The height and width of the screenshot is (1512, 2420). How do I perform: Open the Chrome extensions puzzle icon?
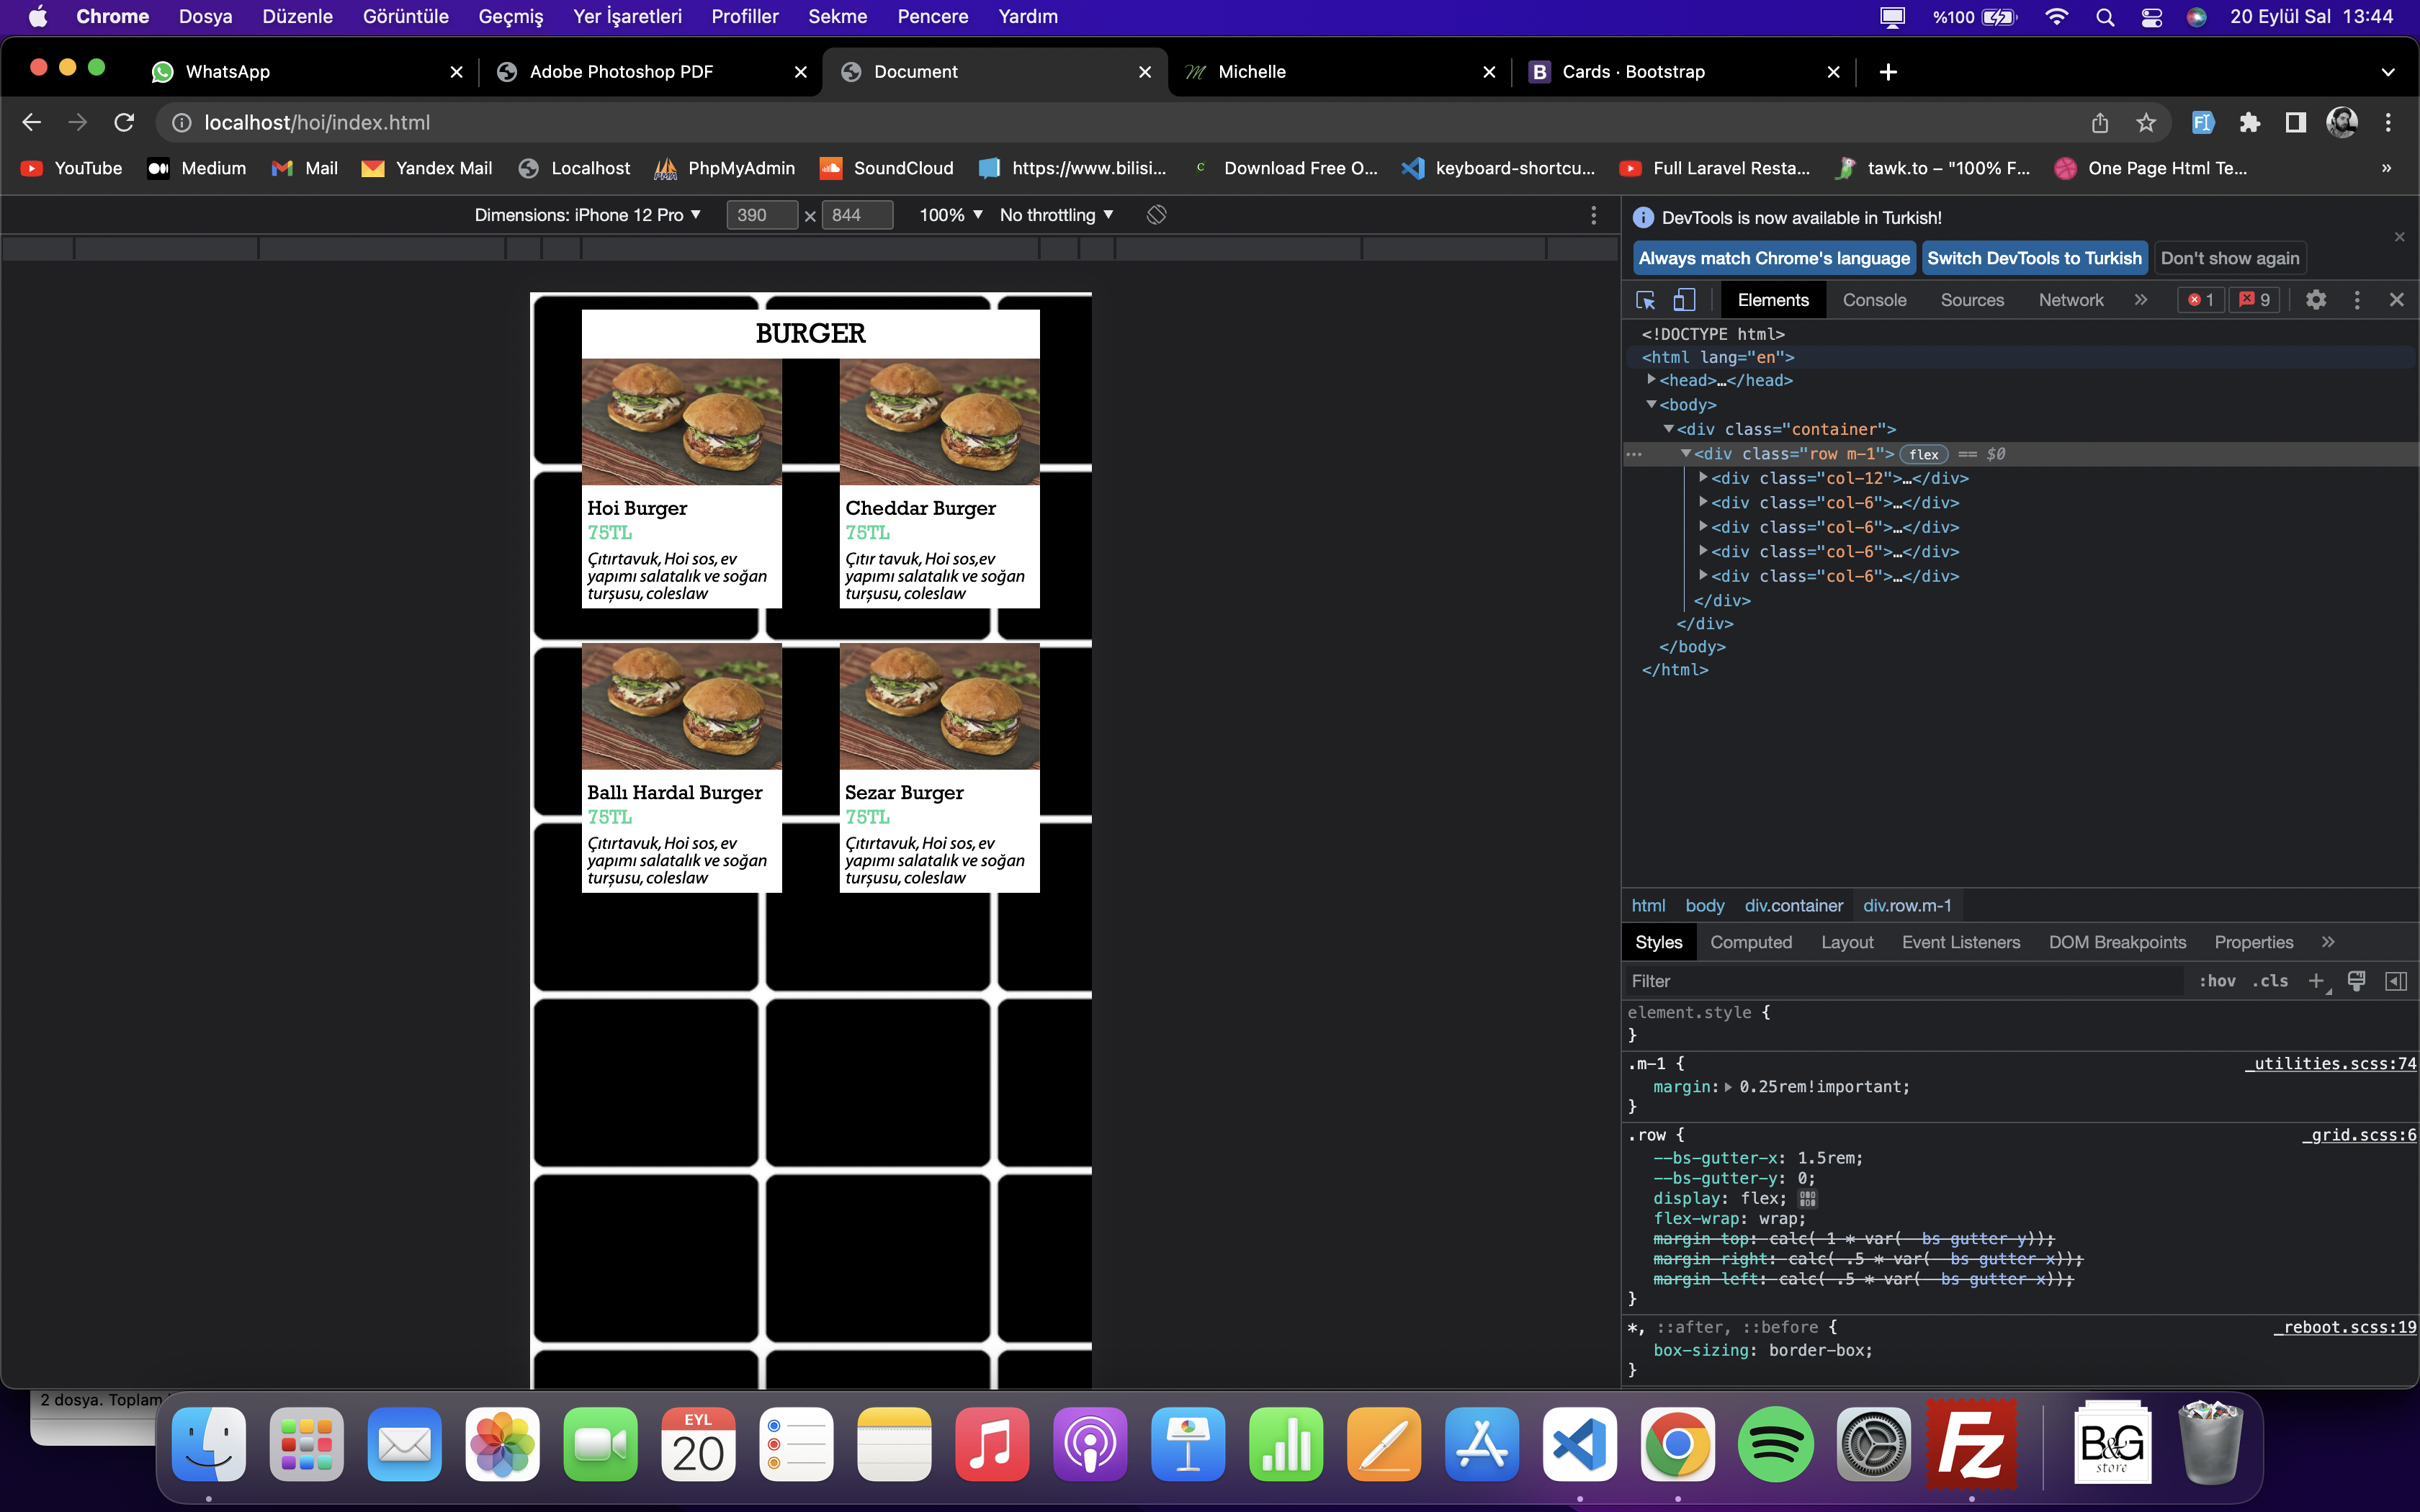[x=2250, y=123]
